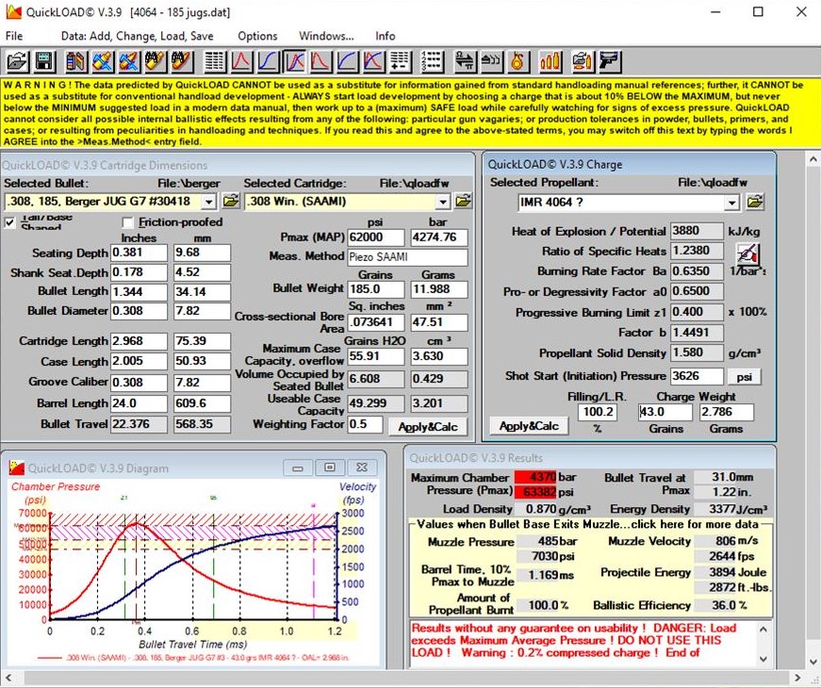
Task: Click the Burning Rate Factor Ba field
Action: pos(698,271)
